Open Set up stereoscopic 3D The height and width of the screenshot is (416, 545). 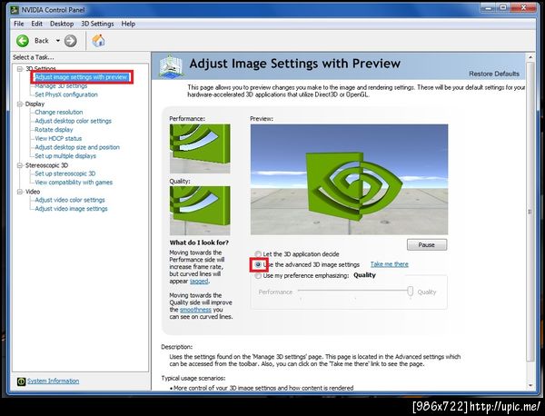click(x=65, y=173)
